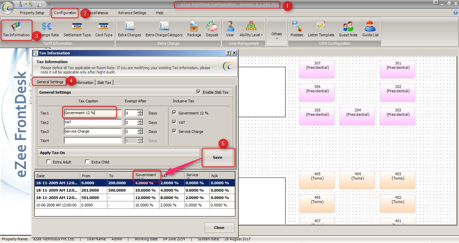Open Letter Template editor
This screenshot has height=243, width=459.
[321, 30]
